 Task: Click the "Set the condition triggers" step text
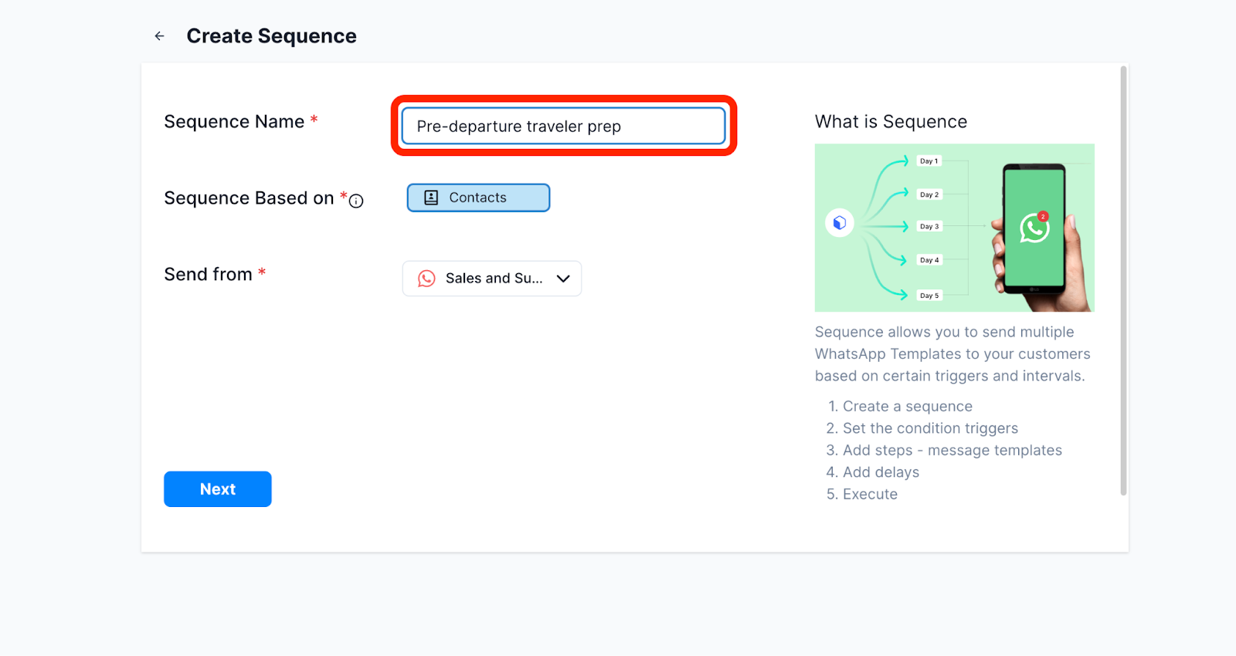pos(930,428)
